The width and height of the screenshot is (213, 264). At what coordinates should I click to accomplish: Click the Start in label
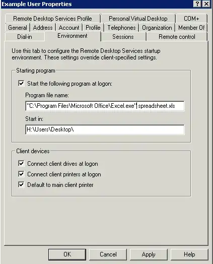pyautogui.click(x=34, y=119)
